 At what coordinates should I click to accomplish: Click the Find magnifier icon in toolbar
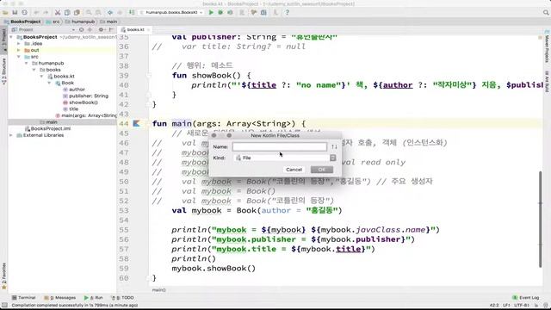click(x=89, y=12)
